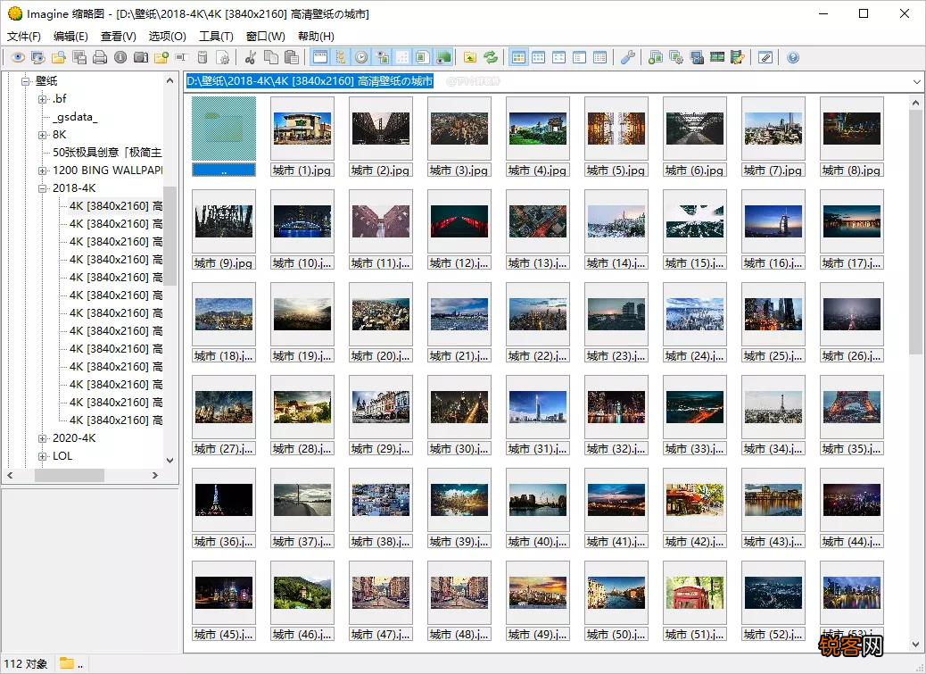Toggle the dotted grid toolbar button
The height and width of the screenshot is (674, 926).
click(x=402, y=57)
